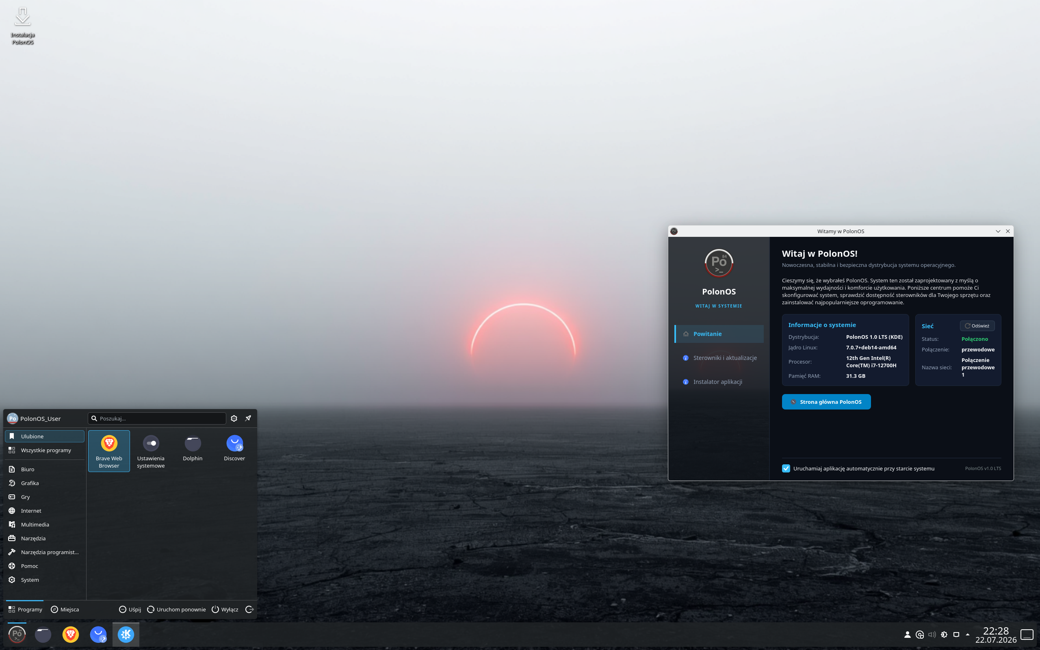Image resolution: width=1040 pixels, height=650 pixels.
Task: Open the Biuro category
Action: tap(45, 469)
